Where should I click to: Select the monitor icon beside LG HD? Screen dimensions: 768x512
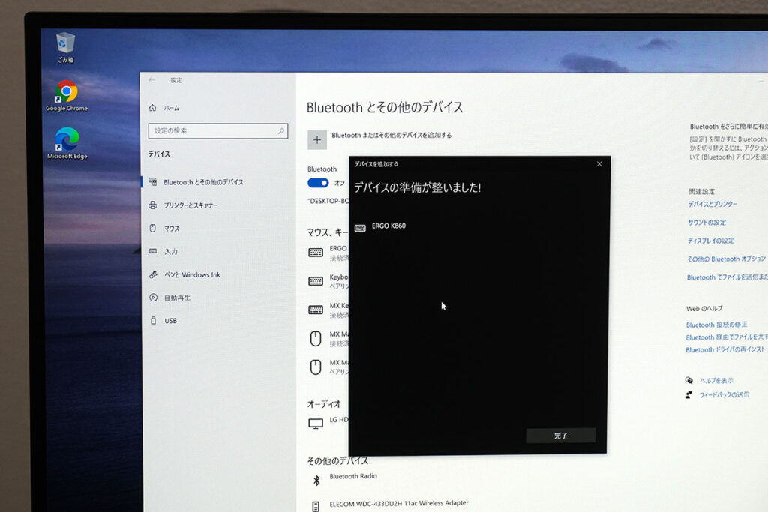pos(316,424)
